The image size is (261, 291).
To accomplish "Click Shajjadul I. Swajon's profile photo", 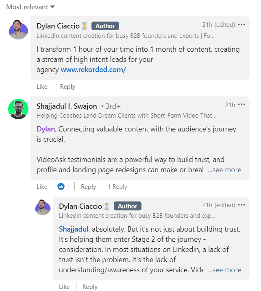I will 18,109.
